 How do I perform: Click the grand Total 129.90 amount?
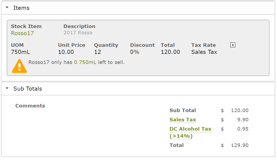click(240, 145)
